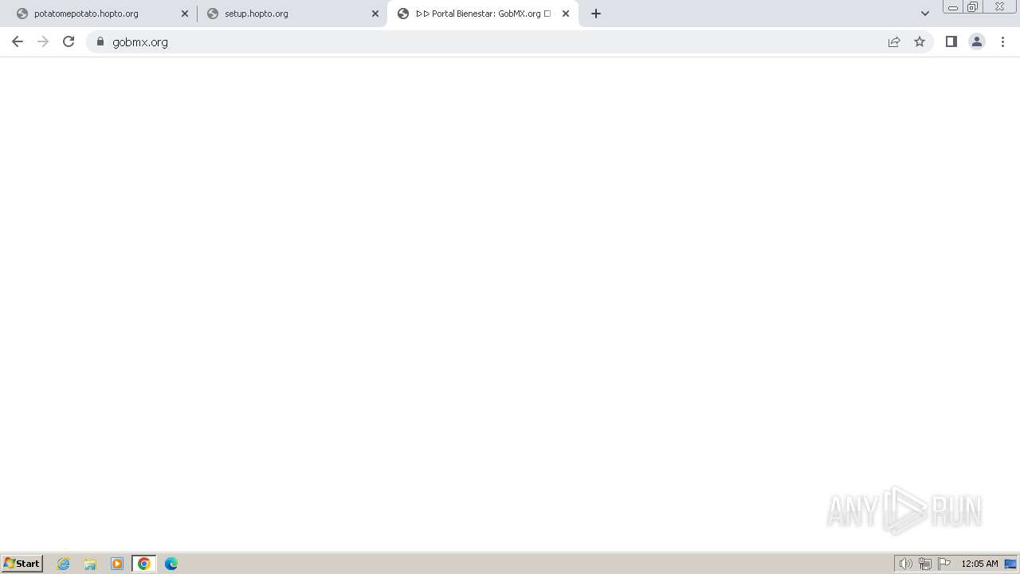Viewport: 1020px width, 574px height.
Task: Open the Chrome profile menu
Action: [977, 41]
